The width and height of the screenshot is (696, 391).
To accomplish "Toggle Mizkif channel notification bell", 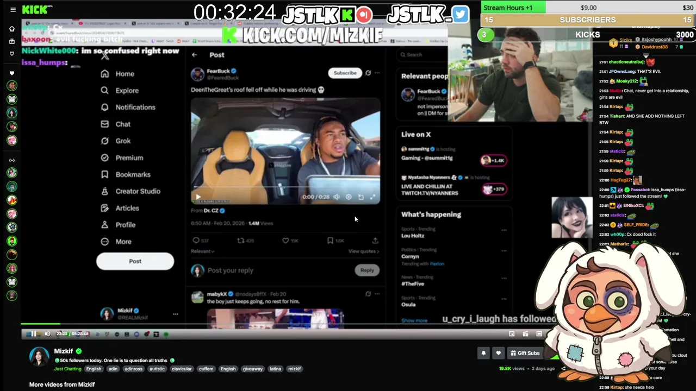I will (483, 353).
